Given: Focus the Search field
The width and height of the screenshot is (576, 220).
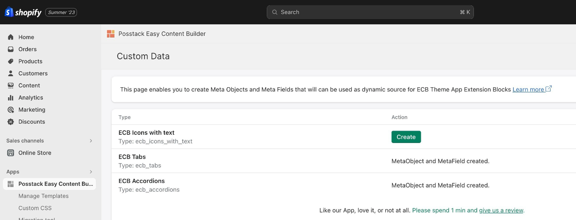Looking at the screenshot, I should point(370,12).
